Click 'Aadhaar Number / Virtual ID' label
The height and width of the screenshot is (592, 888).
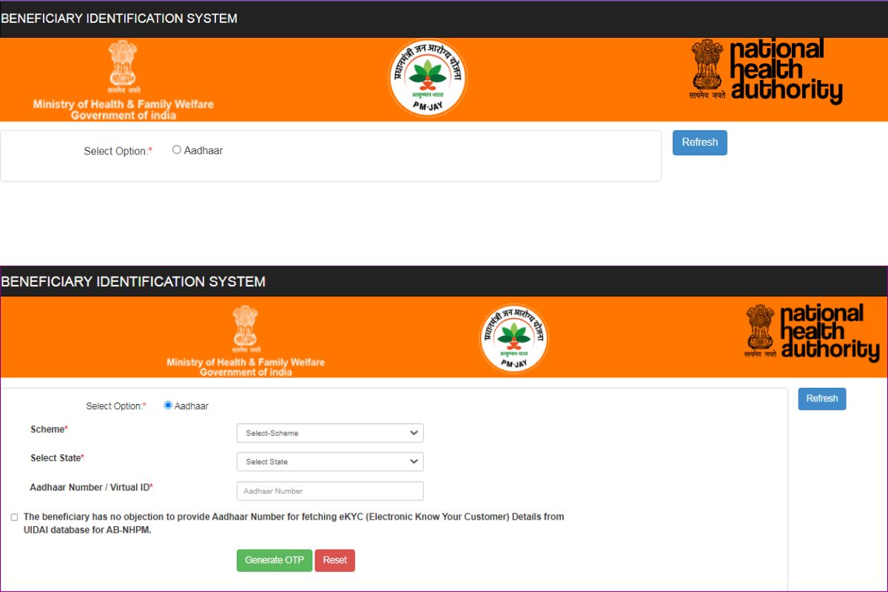[91, 488]
